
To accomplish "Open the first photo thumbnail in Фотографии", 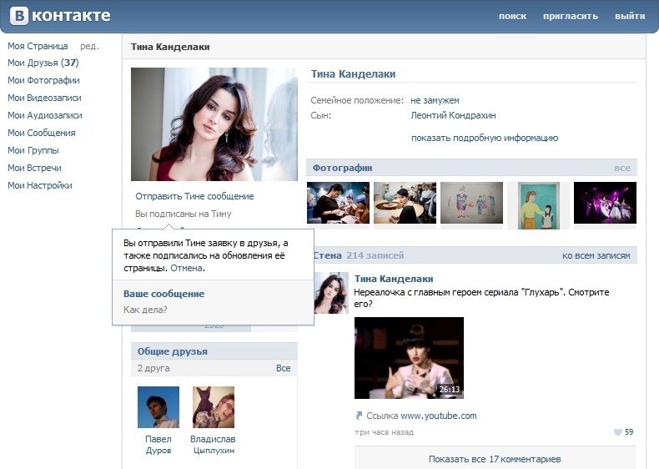I will tap(338, 203).
